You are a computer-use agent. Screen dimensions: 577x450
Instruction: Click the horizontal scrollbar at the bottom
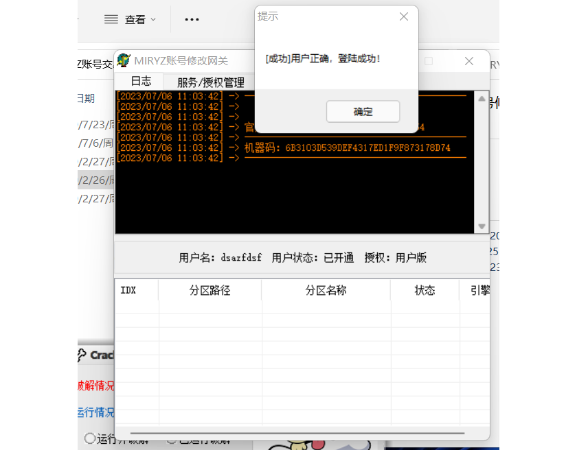click(x=300, y=431)
